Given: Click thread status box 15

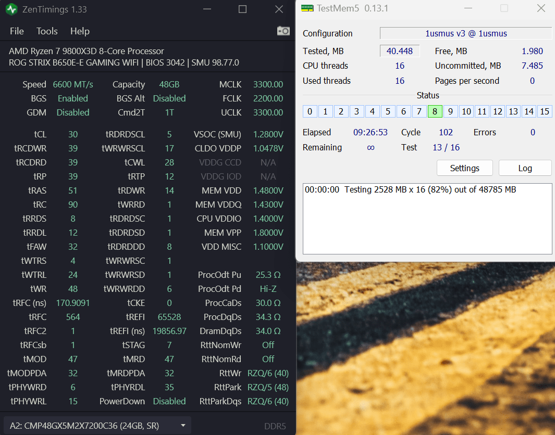Looking at the screenshot, I should (545, 112).
